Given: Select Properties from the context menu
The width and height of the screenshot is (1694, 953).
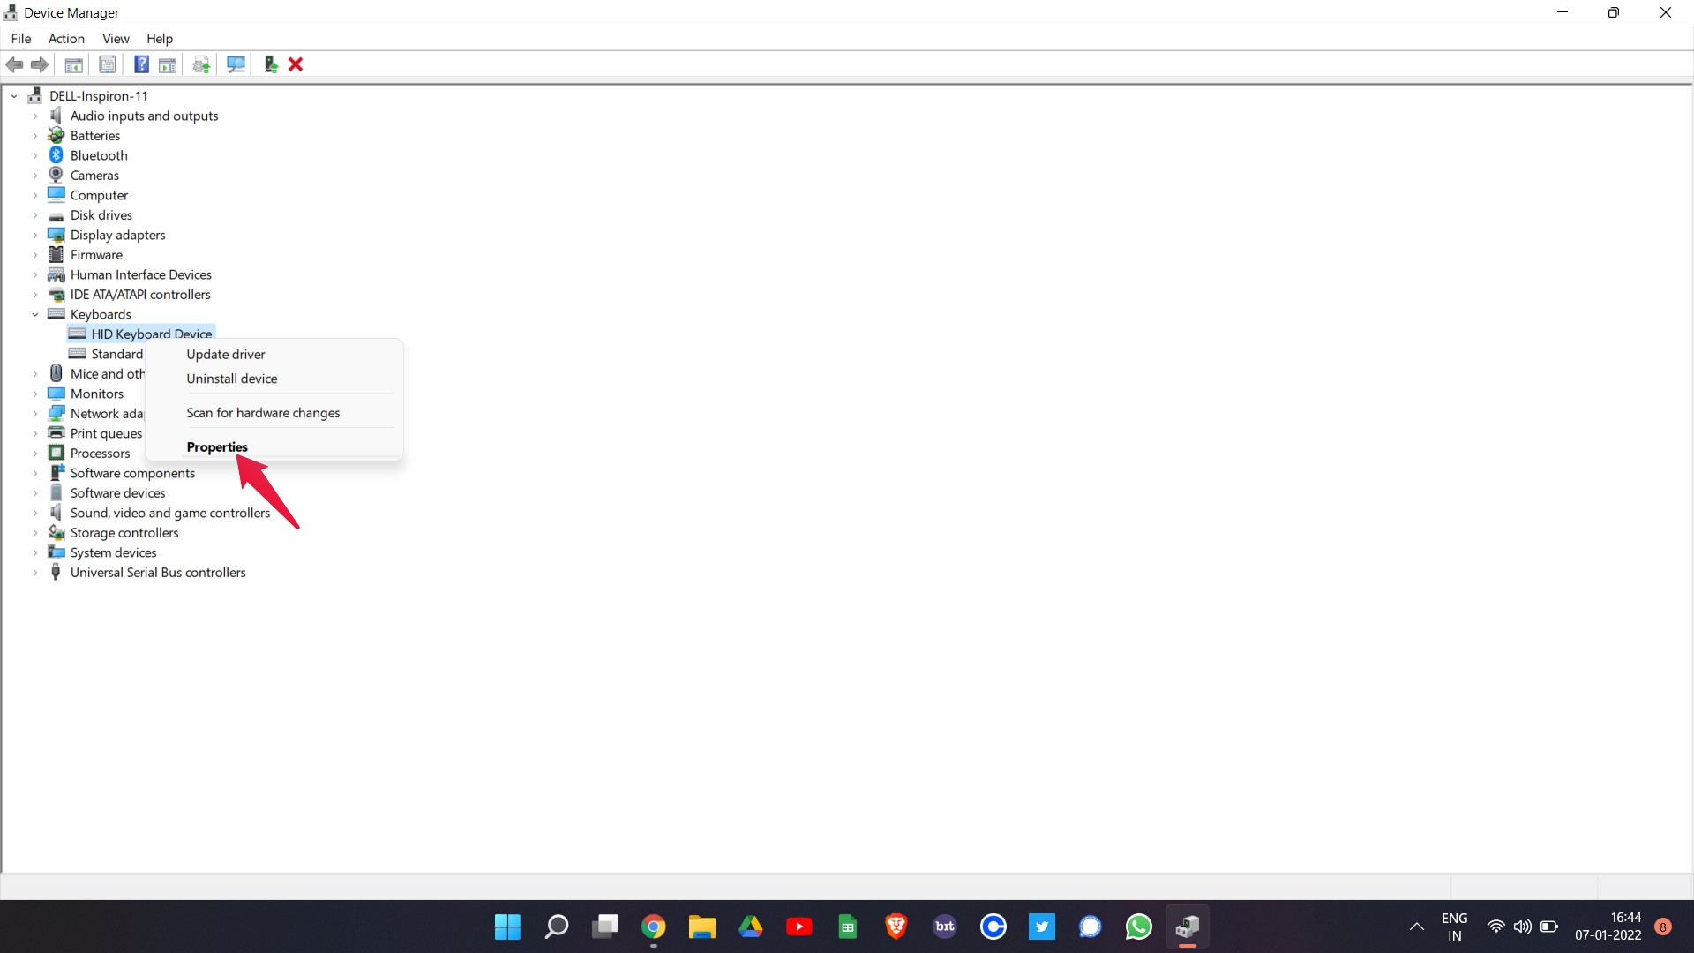Looking at the screenshot, I should [x=216, y=446].
